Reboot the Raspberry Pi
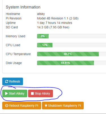106x114 pixels. (22, 106)
